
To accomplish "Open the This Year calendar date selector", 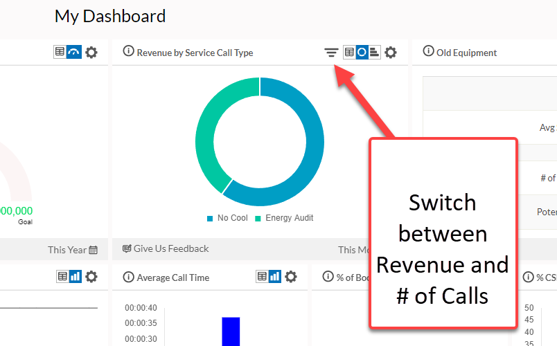I will (x=93, y=250).
